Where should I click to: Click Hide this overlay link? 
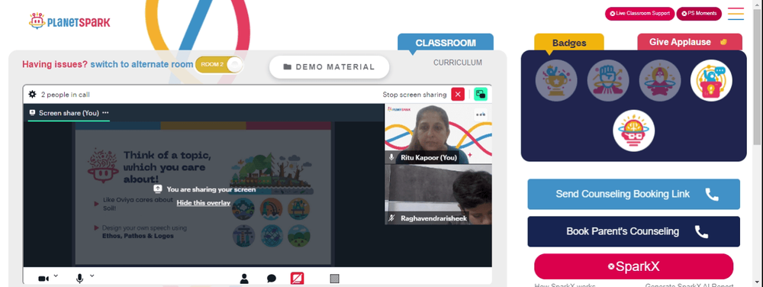pos(204,203)
